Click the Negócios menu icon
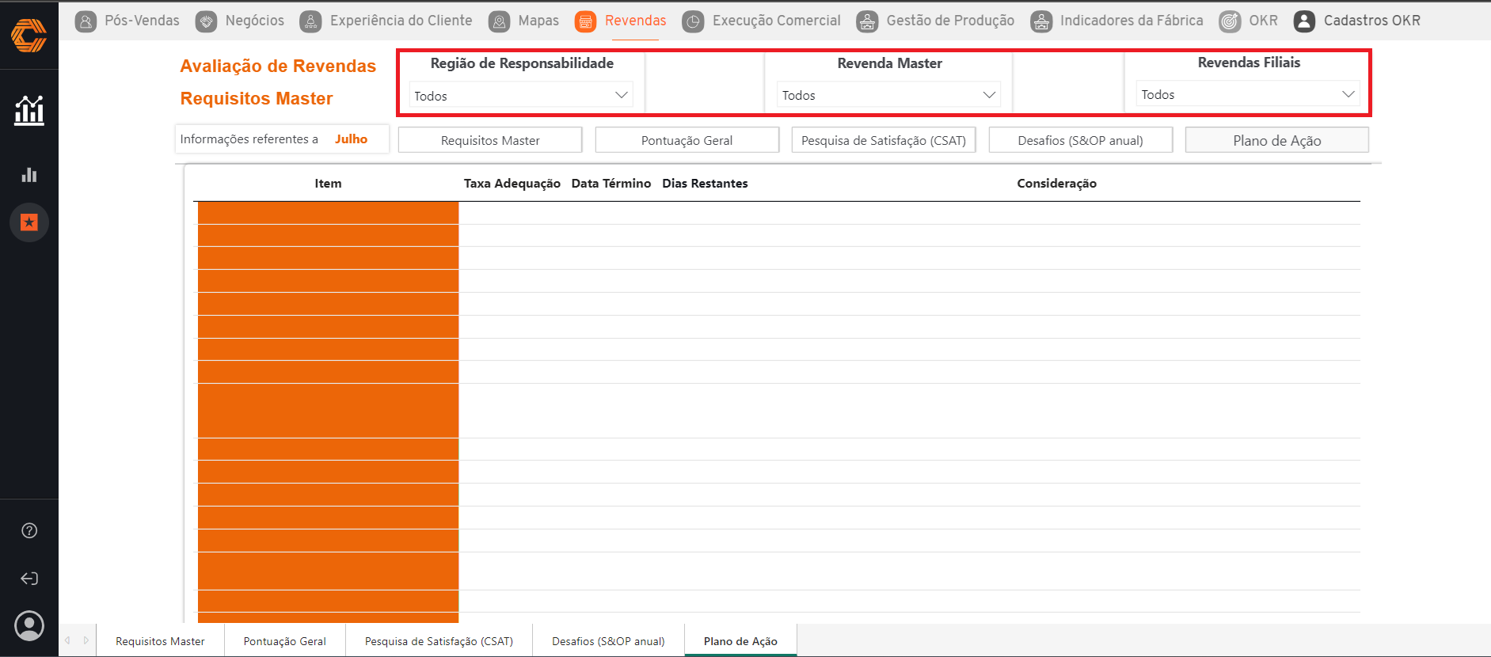 tap(206, 21)
